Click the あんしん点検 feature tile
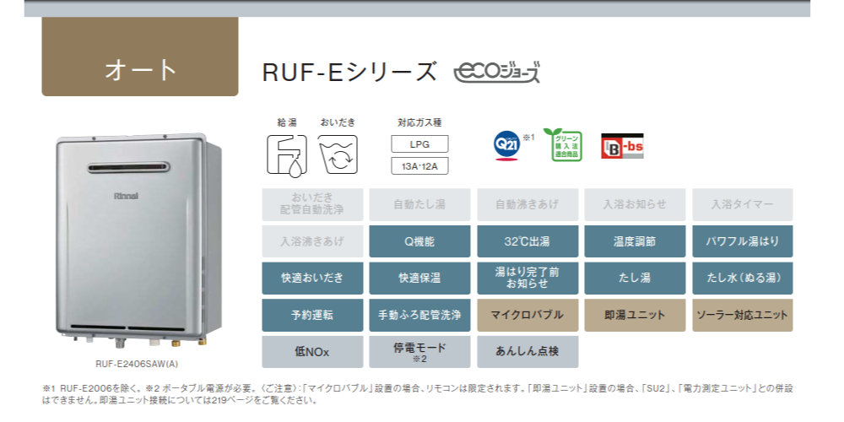The height and width of the screenshot is (422, 844). pos(527,351)
